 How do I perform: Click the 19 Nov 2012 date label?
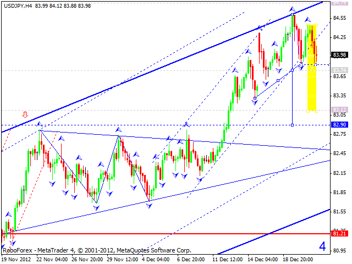[x=18, y=258]
